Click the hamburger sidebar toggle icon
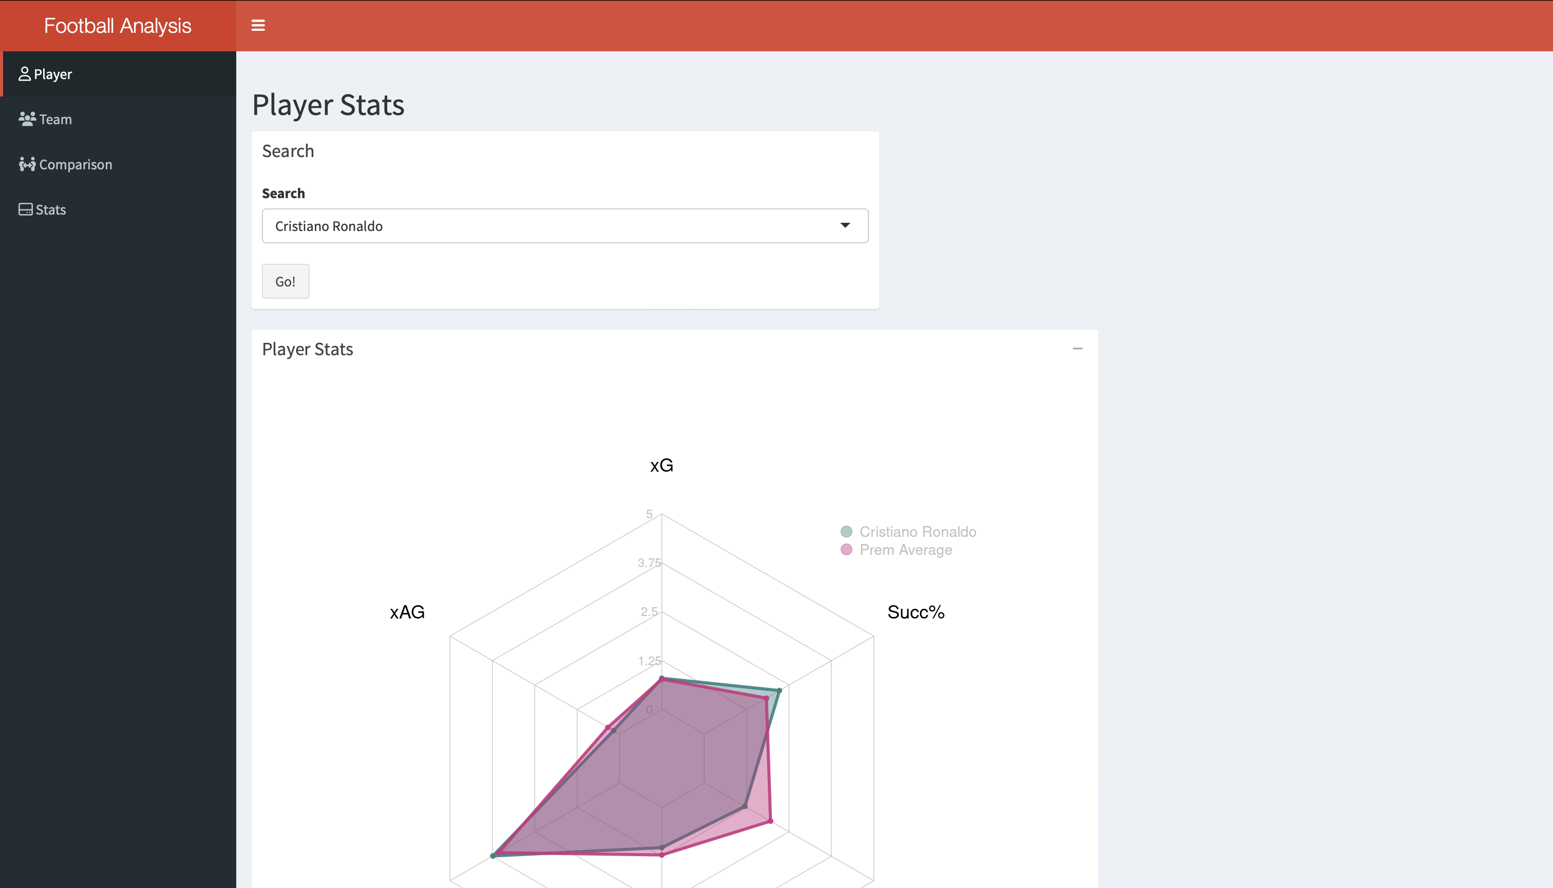1553x888 pixels. click(x=258, y=26)
